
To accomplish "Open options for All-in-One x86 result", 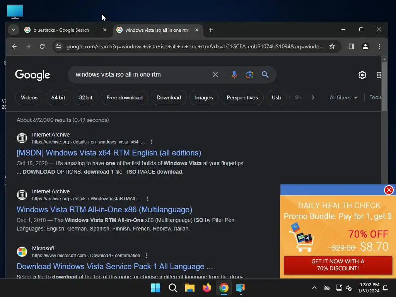I will click(x=148, y=199).
